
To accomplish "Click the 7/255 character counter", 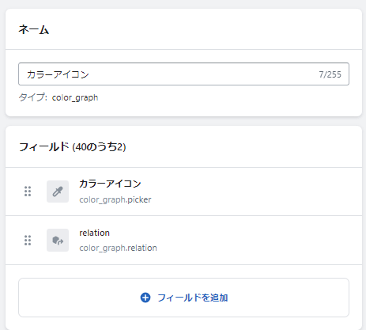I will click(x=330, y=74).
